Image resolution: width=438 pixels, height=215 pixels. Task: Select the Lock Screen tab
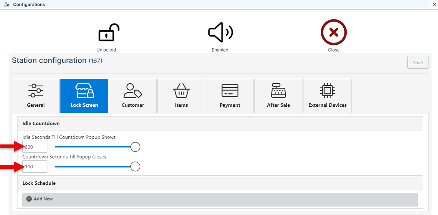pyautogui.click(x=84, y=96)
